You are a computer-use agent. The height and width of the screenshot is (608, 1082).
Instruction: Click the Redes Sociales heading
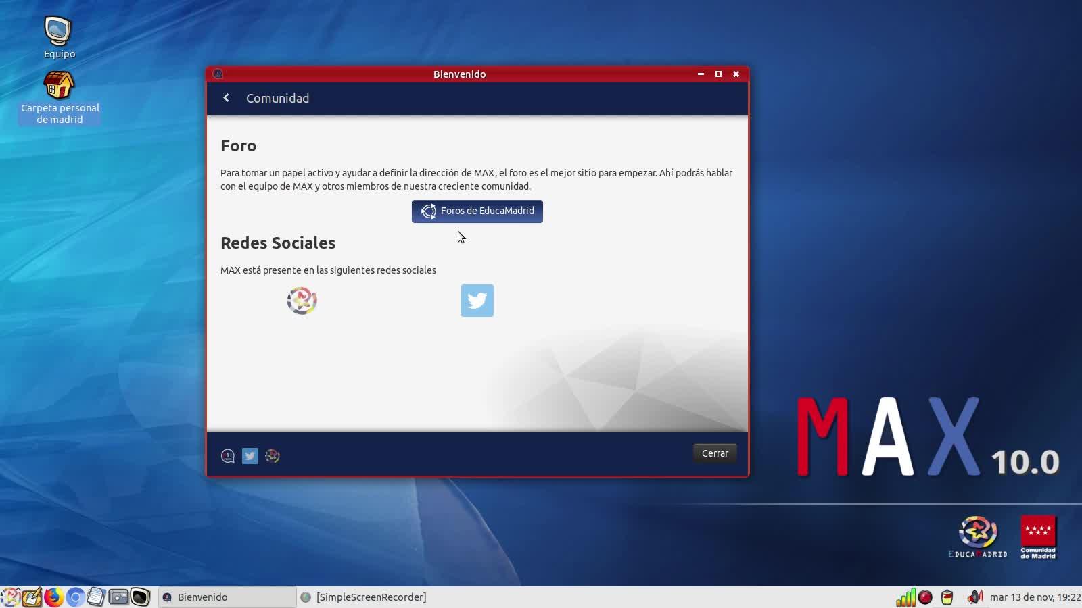pyautogui.click(x=278, y=243)
